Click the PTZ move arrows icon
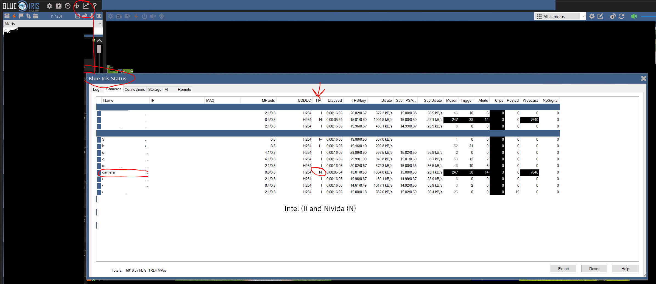 point(77,6)
